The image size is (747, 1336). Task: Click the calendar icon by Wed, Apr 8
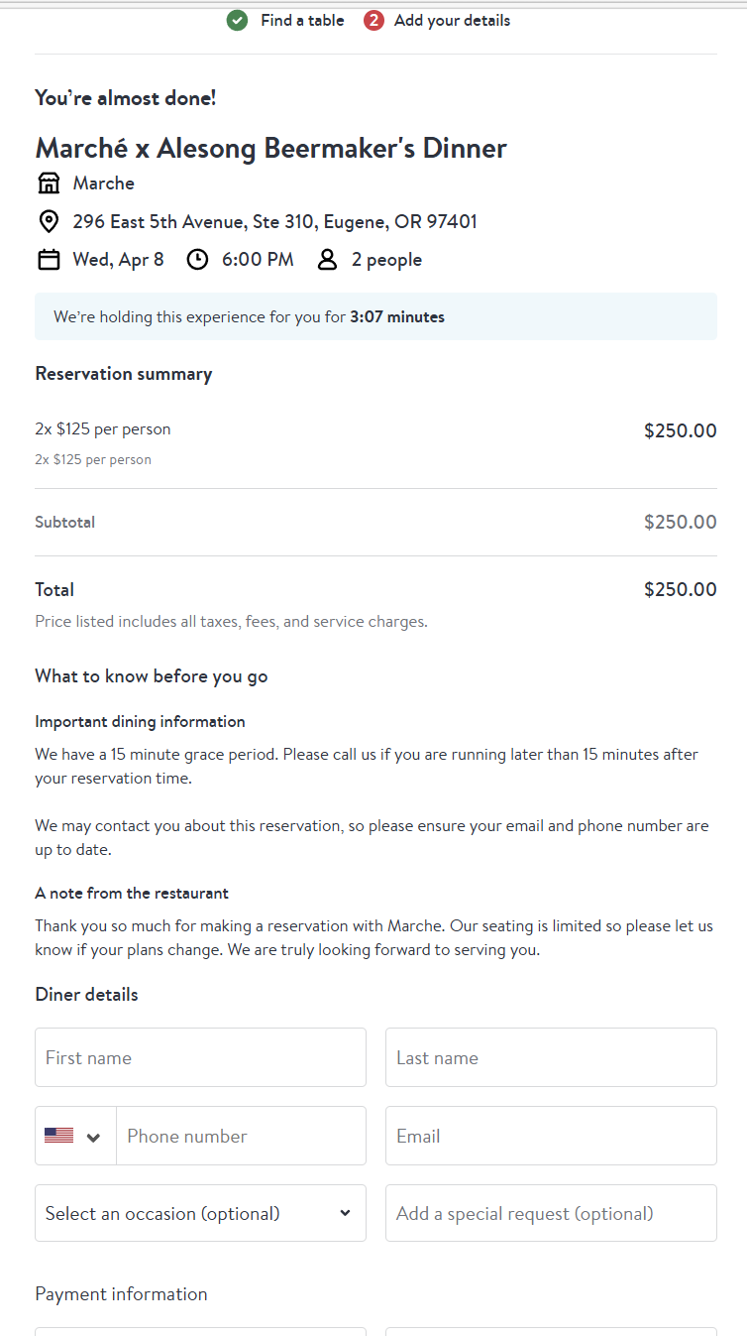pos(49,260)
